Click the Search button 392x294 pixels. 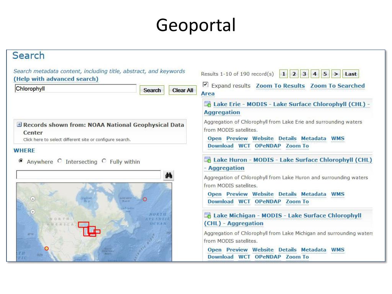click(x=152, y=90)
